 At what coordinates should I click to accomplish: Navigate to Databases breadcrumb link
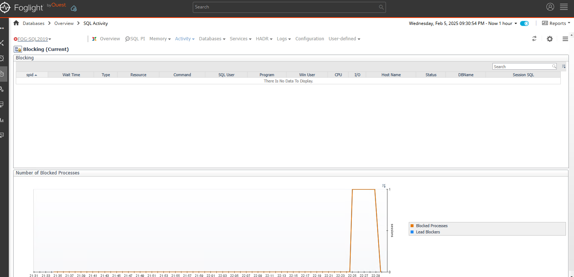(x=33, y=23)
